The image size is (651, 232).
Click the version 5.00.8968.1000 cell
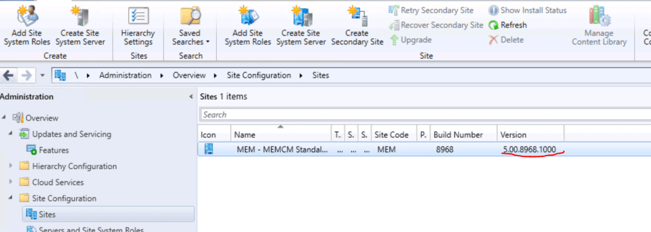[529, 149]
